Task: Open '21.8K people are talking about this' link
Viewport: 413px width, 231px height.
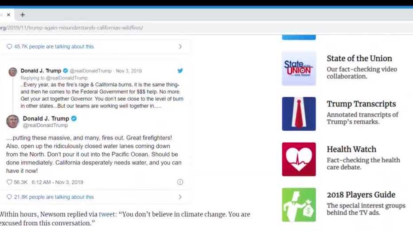Action: pyautogui.click(x=54, y=197)
